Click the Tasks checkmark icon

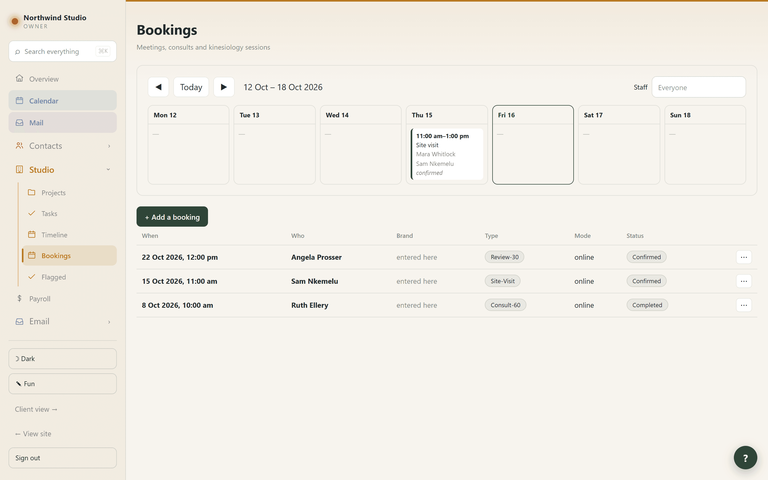pos(31,213)
